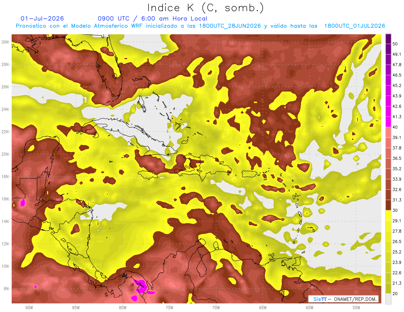Click the colorbar value "29.1"

tap(397, 221)
